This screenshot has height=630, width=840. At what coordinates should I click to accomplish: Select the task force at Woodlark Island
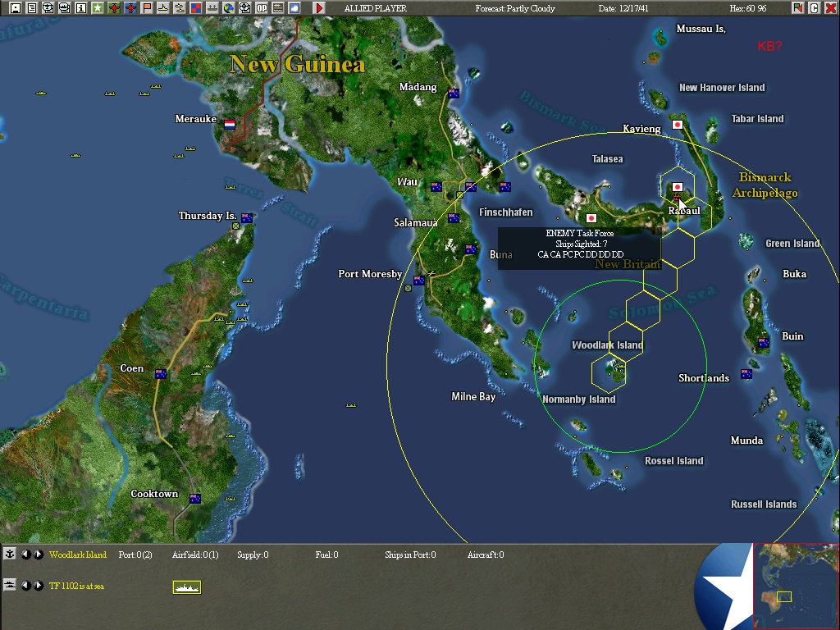click(x=619, y=367)
